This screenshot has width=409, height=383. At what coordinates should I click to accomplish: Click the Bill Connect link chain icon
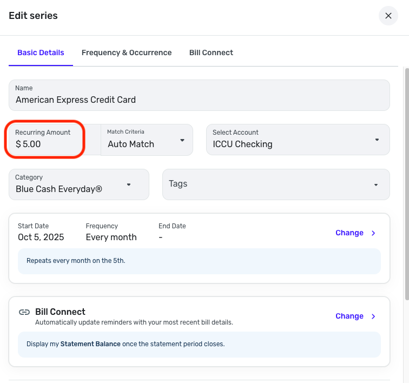[x=24, y=312]
